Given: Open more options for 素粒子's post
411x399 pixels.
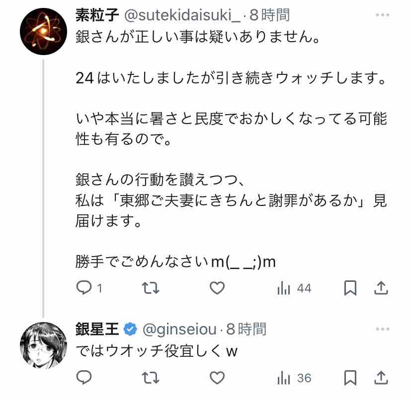Looking at the screenshot, I should [x=382, y=15].
